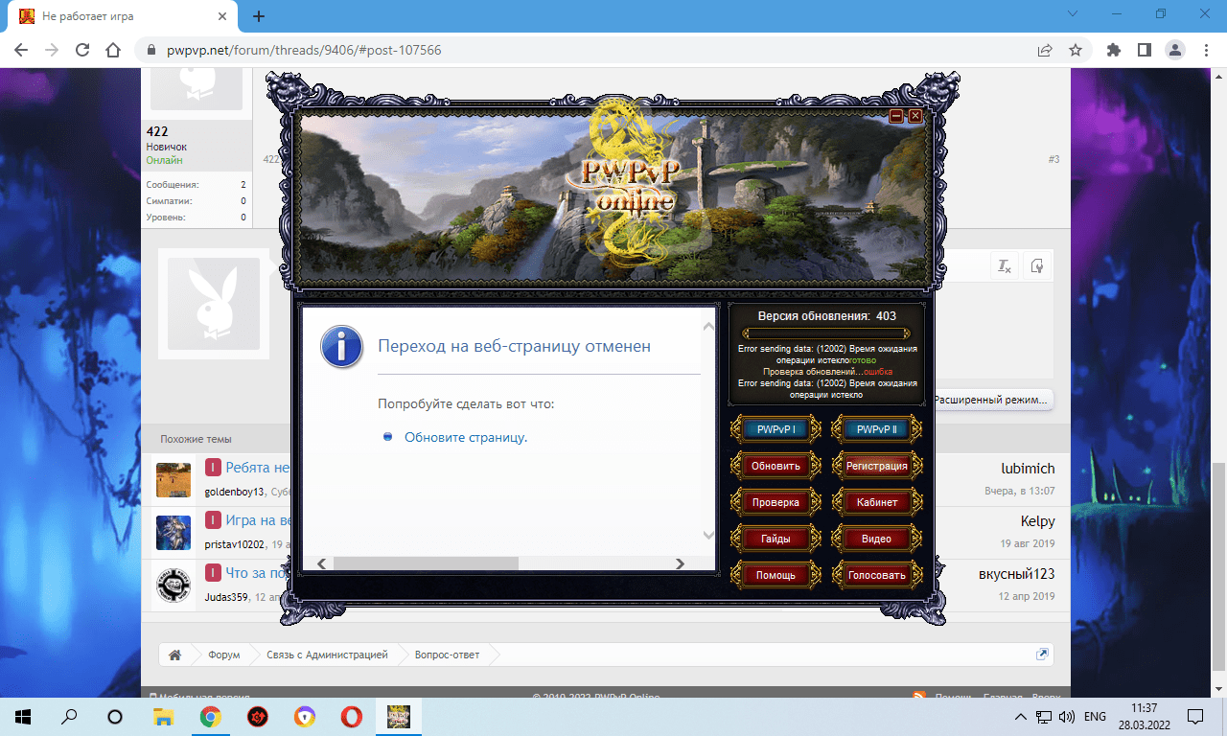Click the launcher page scroll down arrow
Image resolution: width=1227 pixels, height=736 pixels.
pos(708,535)
